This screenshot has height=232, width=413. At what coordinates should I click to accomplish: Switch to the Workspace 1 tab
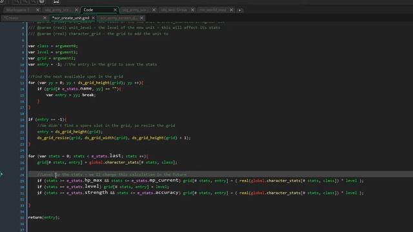17,10
